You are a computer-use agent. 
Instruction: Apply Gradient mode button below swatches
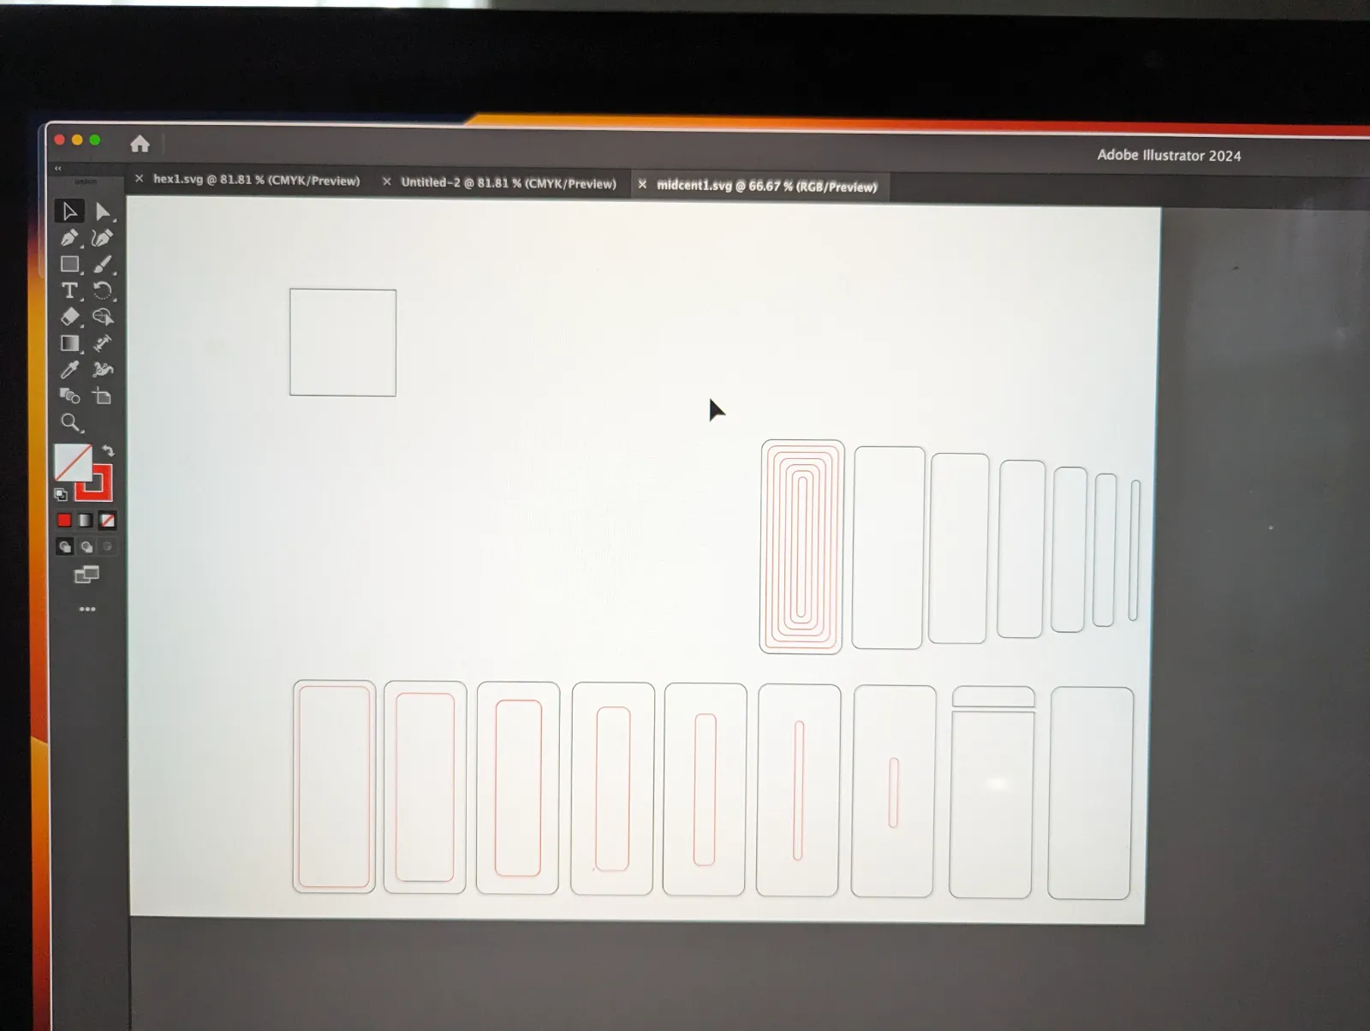coord(86,521)
